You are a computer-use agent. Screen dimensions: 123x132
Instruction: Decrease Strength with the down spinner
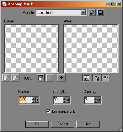coord(65,101)
